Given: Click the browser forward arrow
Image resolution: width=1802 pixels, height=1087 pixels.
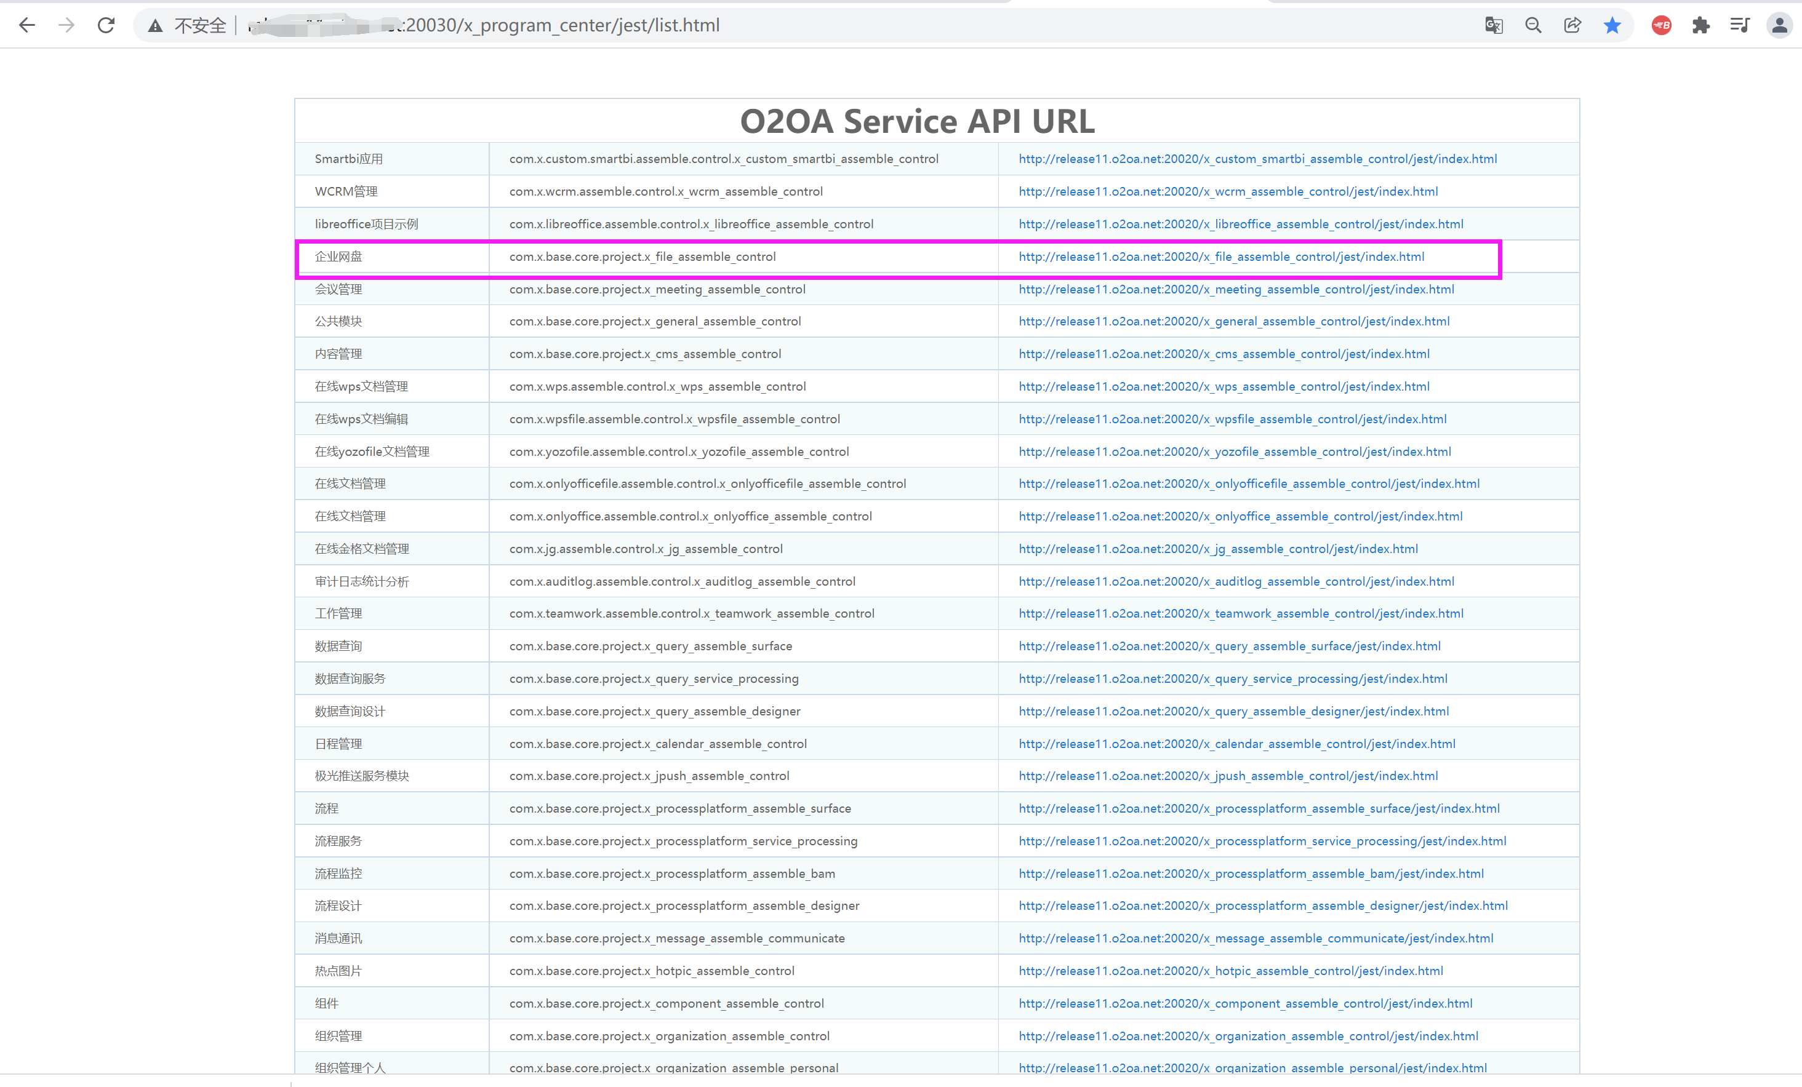Looking at the screenshot, I should pos(66,26).
